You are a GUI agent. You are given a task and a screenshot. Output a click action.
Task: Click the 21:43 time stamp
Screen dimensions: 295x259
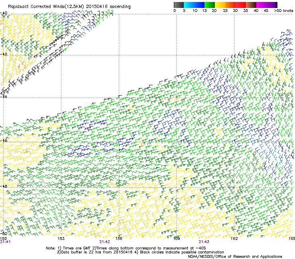(x=204, y=242)
